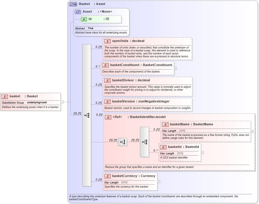The image size is (259, 204).
Task: Select the basketId : BasketId title
Action: (183, 147)
